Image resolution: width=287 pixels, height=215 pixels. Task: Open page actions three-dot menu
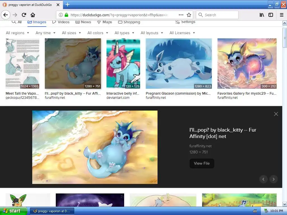[x=181, y=15]
